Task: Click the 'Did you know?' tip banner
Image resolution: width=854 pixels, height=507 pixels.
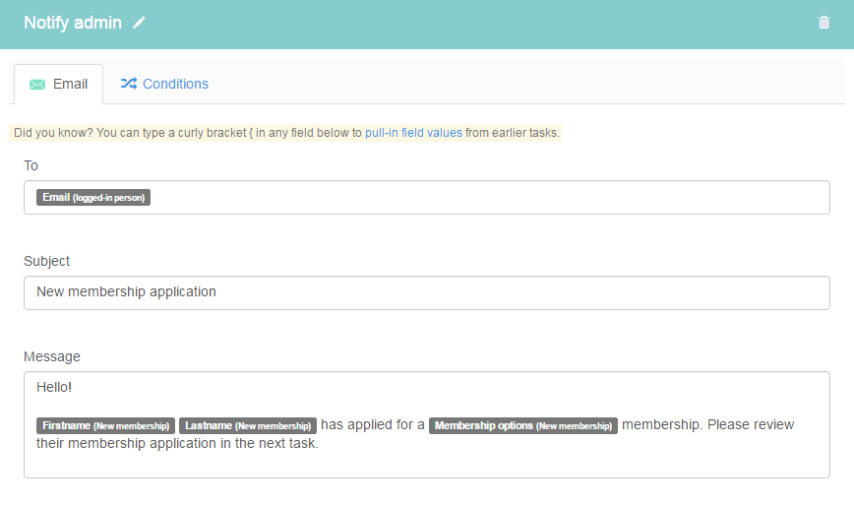Action: click(x=285, y=133)
